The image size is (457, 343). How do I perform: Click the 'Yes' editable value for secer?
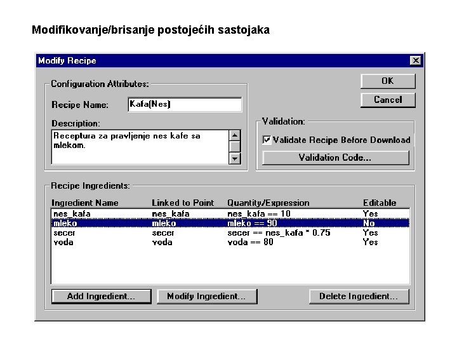[370, 232]
